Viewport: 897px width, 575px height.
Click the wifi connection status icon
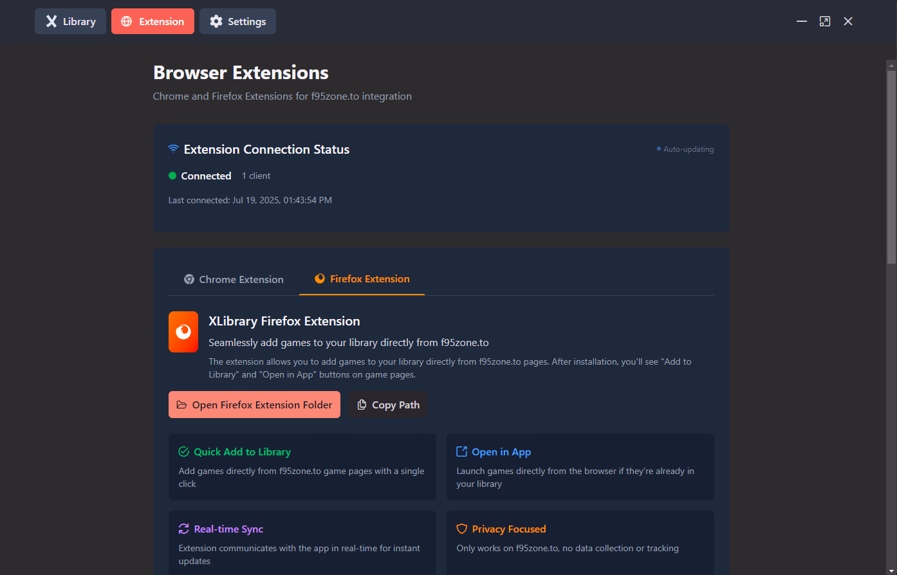coord(174,149)
